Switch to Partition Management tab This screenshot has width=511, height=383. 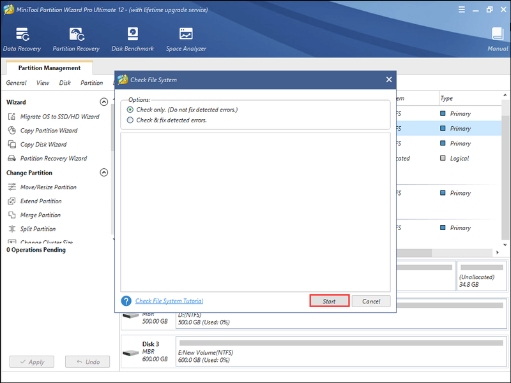point(50,68)
